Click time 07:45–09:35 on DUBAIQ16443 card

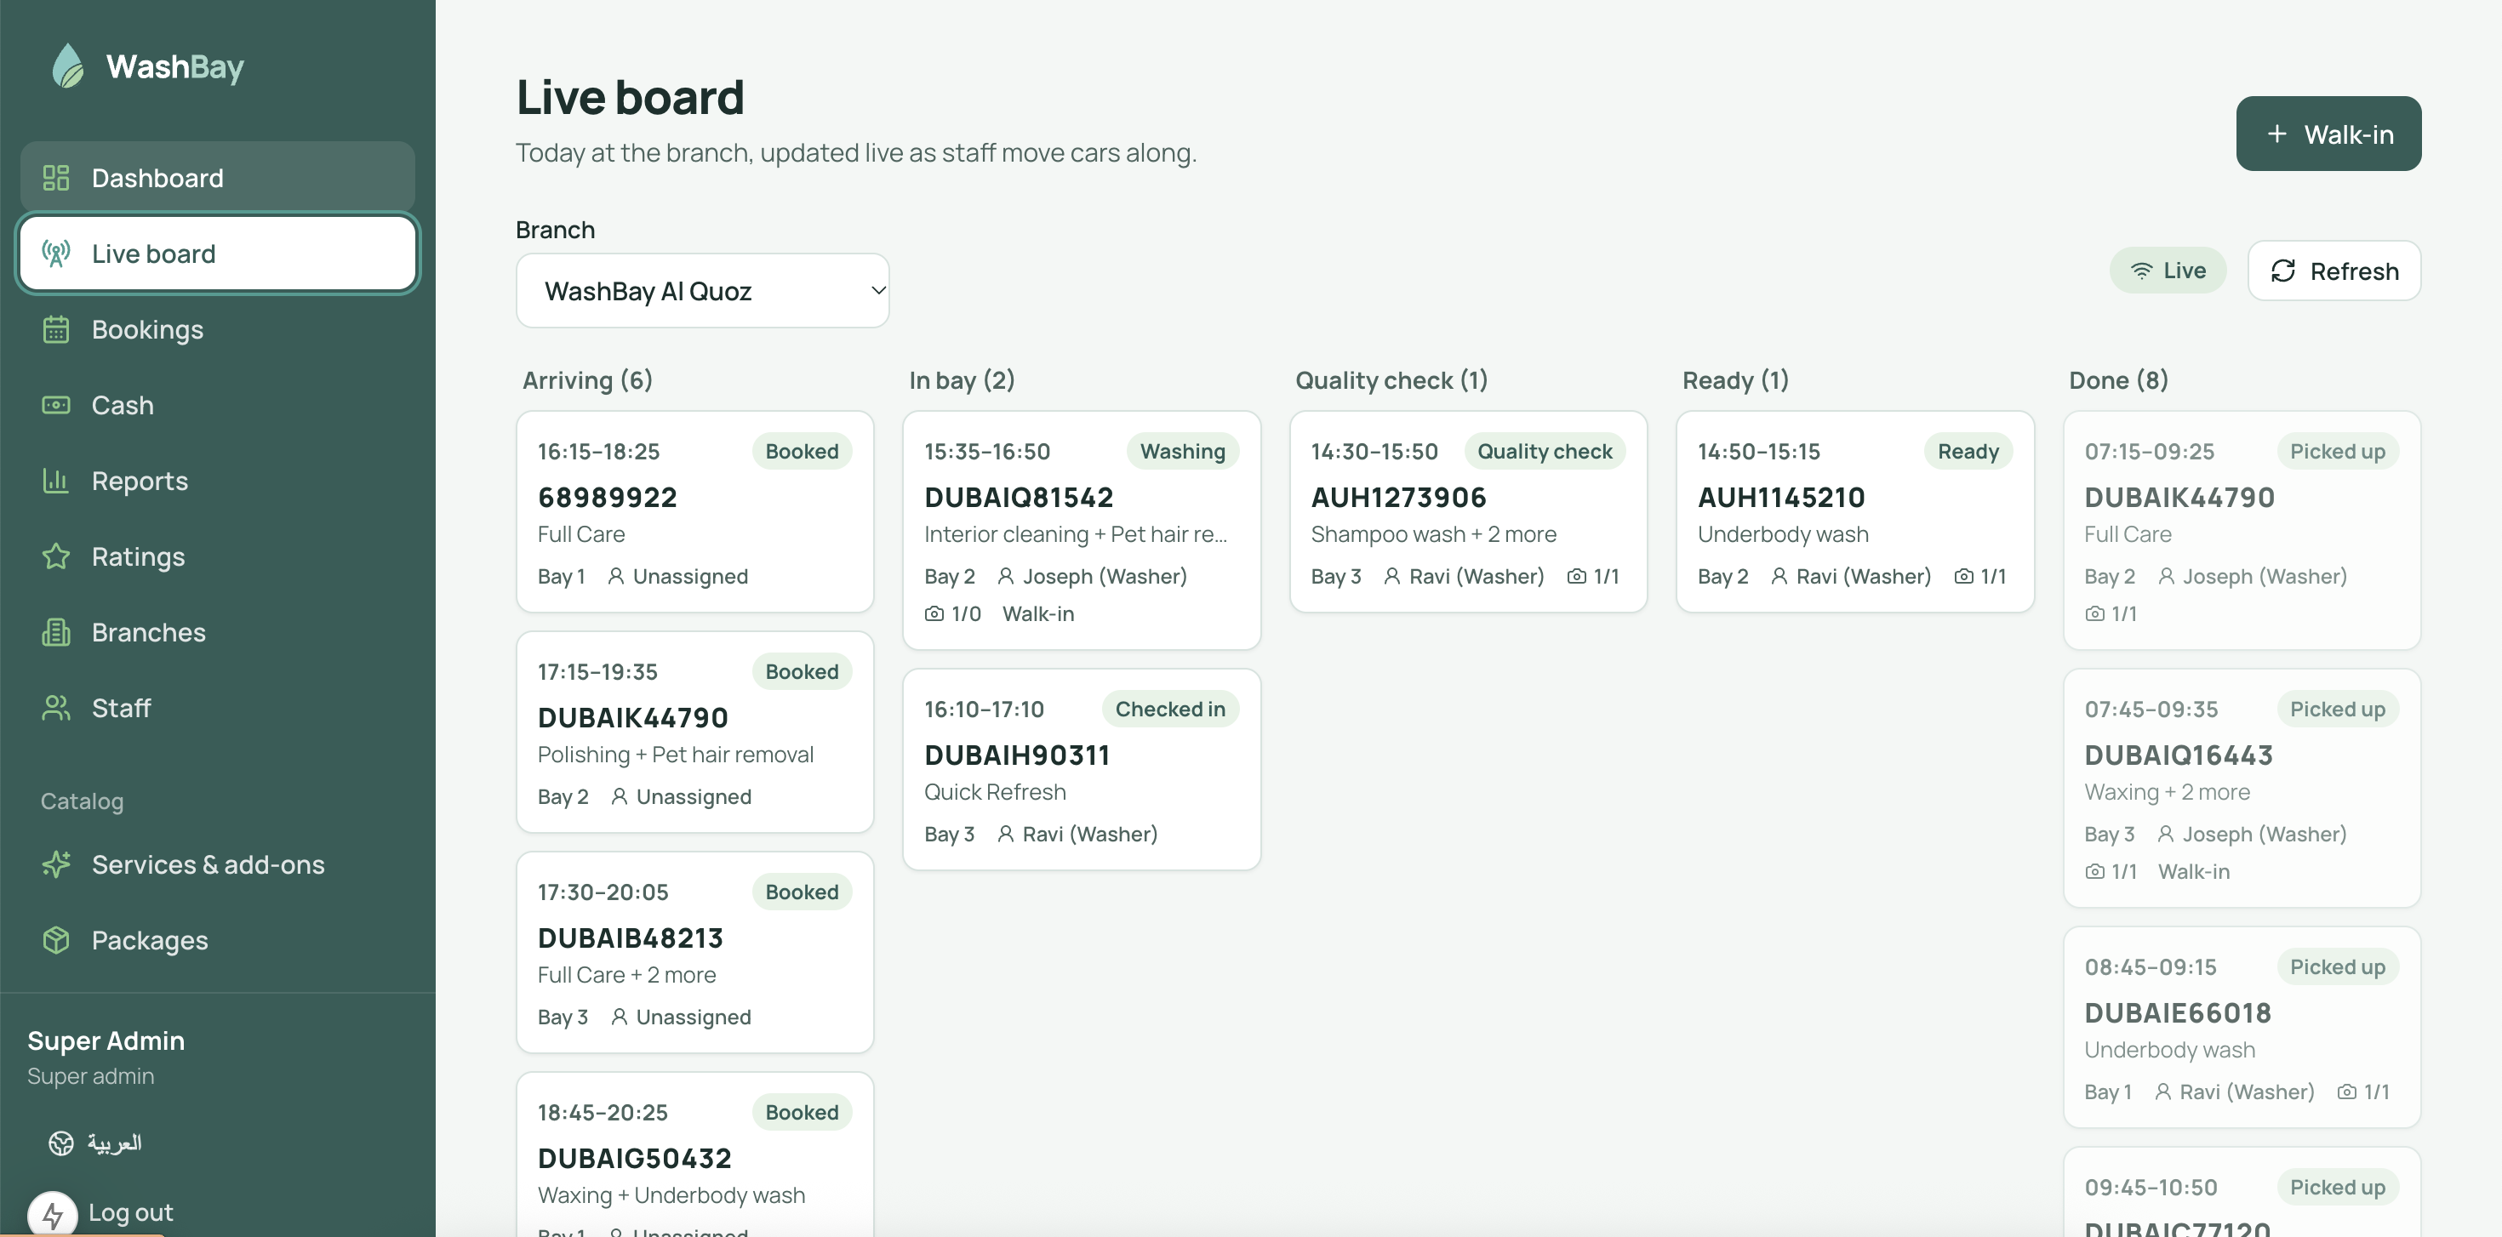click(2151, 709)
